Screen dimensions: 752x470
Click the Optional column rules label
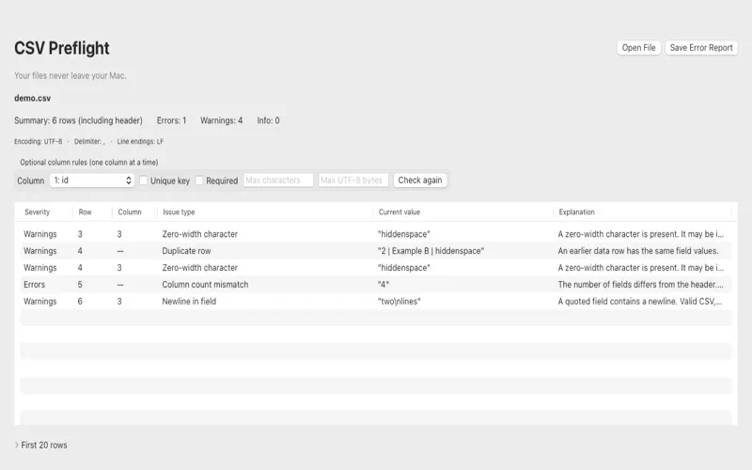coord(88,162)
